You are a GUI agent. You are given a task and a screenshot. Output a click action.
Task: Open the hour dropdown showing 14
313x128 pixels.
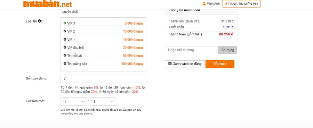74,102
